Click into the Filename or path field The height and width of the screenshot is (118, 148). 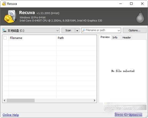(x=101, y=30)
